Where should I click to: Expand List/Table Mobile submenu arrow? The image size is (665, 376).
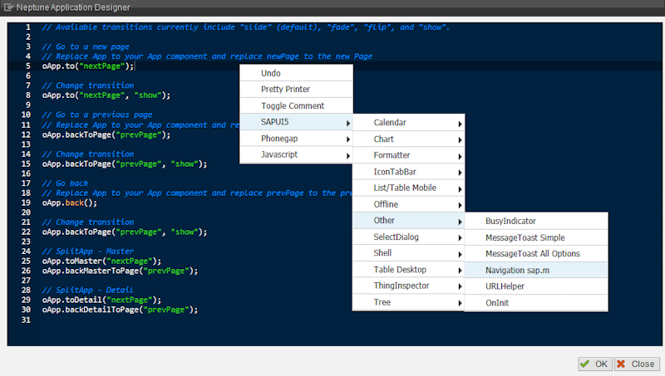[461, 189]
